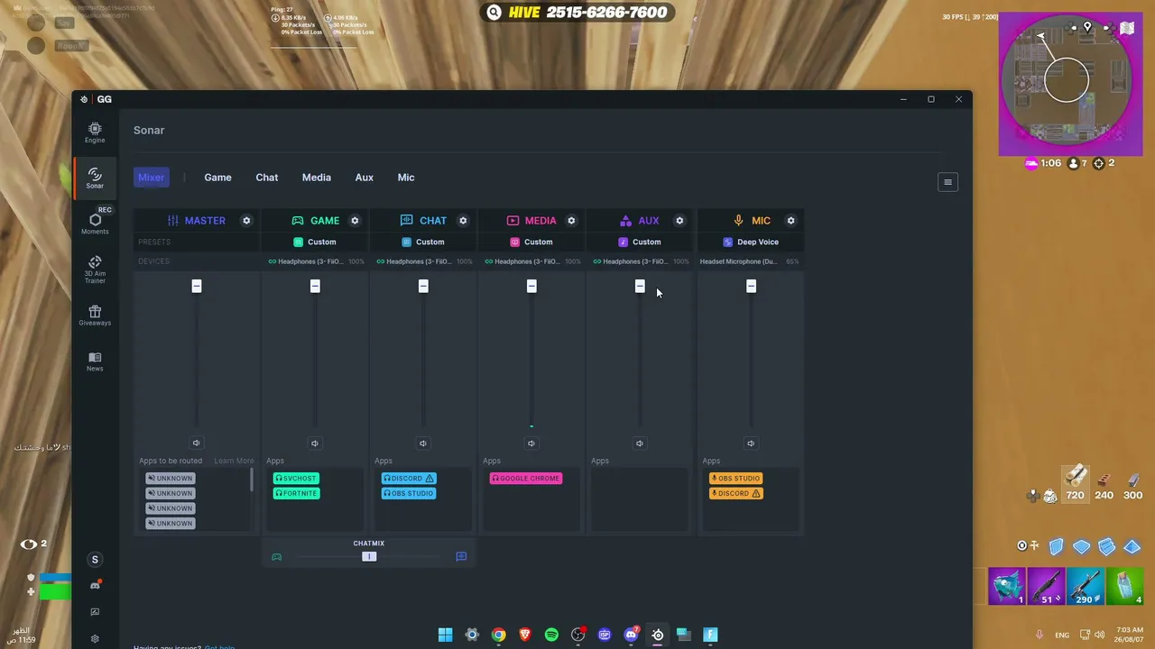Select the GOOGLE CHROME app chip
Viewport: 1155px width, 649px height.
526,479
